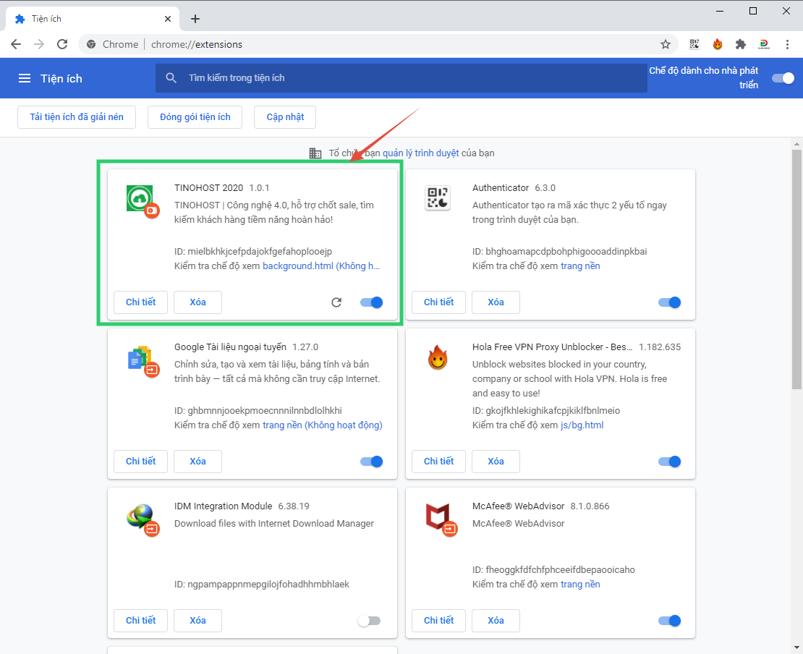
Task: Remove Google Tài liệu ngoại tuyến with Xóa
Action: pos(197,462)
